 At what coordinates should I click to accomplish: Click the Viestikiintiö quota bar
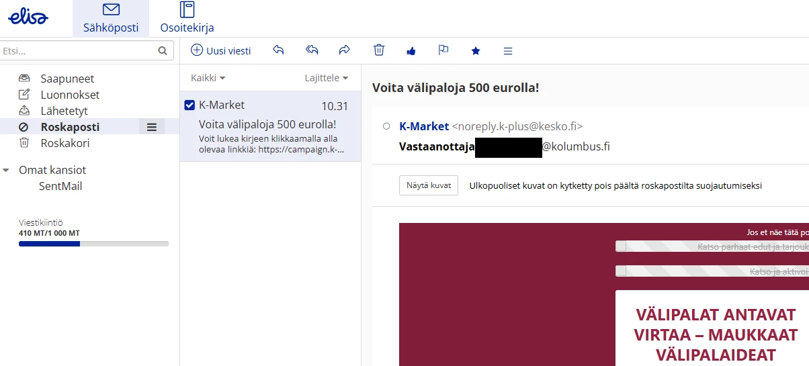(93, 244)
